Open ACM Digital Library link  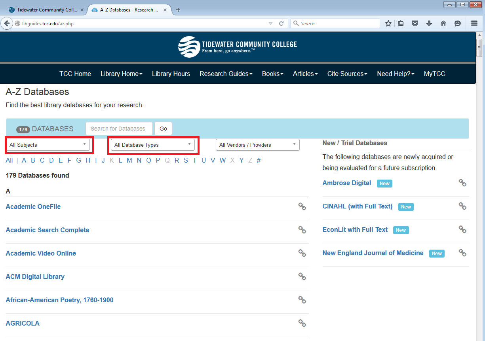click(35, 277)
